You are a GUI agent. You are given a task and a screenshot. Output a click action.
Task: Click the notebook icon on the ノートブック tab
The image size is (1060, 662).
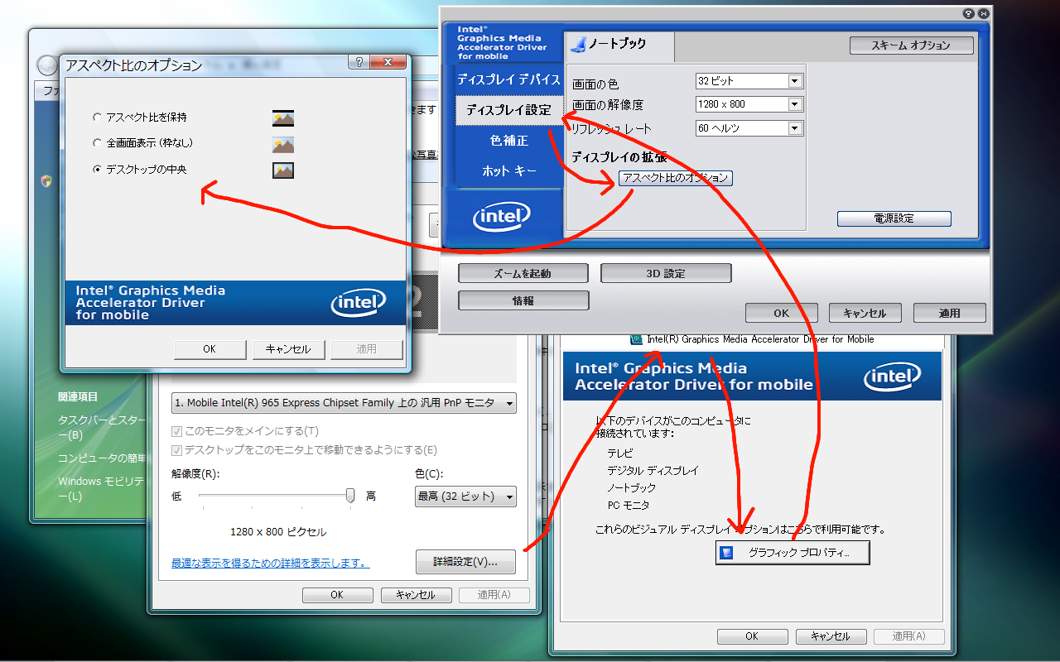click(579, 44)
